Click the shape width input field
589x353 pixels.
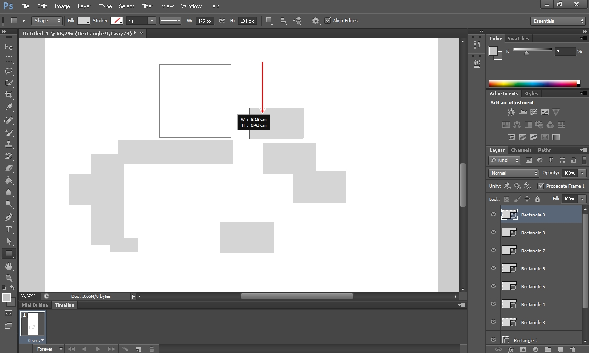[x=204, y=21]
